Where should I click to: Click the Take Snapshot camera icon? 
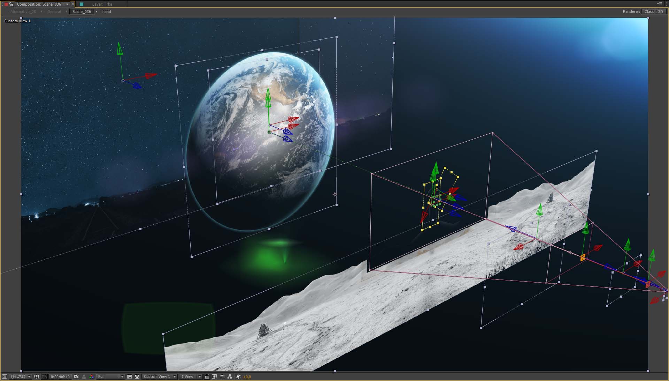coord(76,376)
